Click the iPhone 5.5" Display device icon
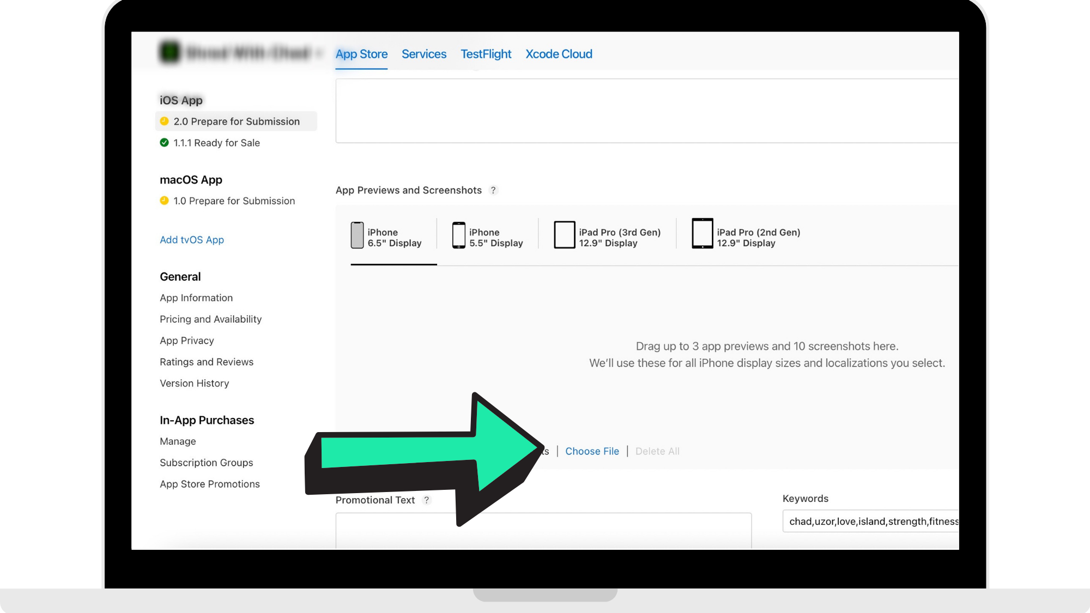Screen dimensions: 1090x613 pos(459,235)
